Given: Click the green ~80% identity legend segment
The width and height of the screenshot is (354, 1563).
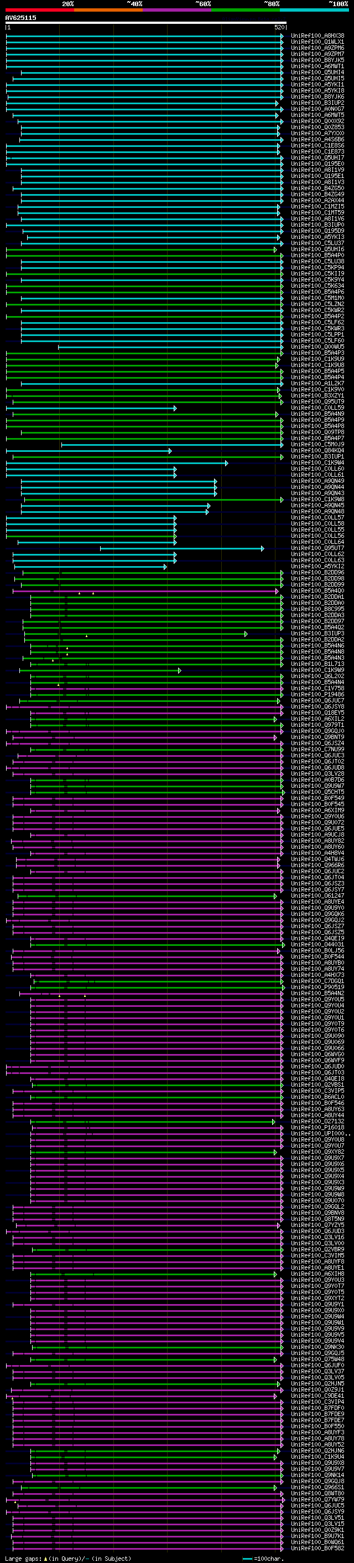Looking at the screenshot, I should click(x=246, y=10).
